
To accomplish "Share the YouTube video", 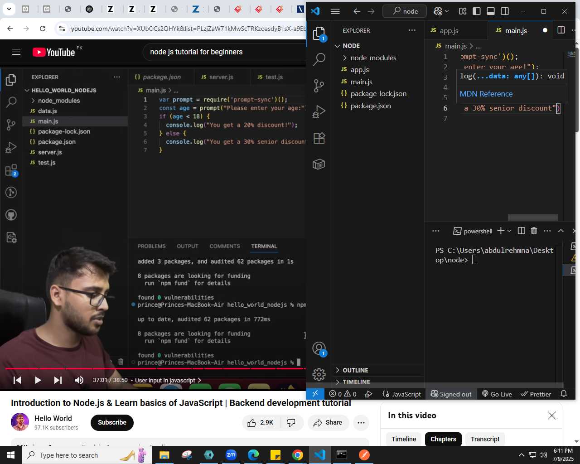I will [x=328, y=422].
